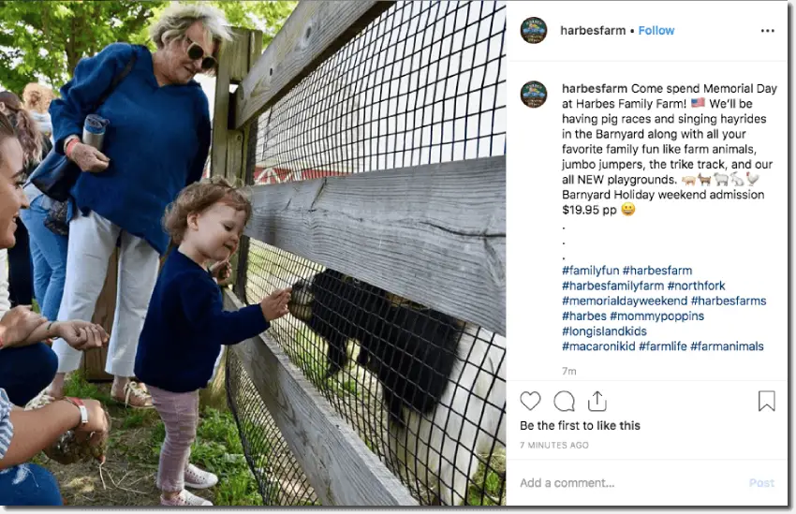The height and width of the screenshot is (514, 796).
Task: Save the post with the bookmark icon
Action: (767, 401)
